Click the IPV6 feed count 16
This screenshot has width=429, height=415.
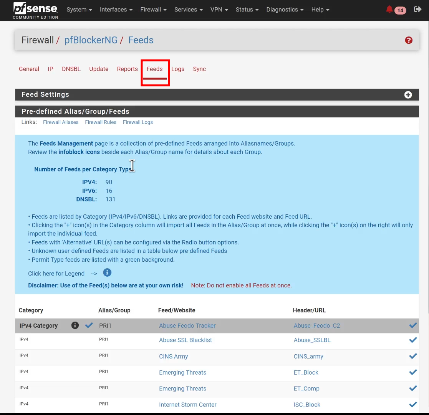[109, 191]
